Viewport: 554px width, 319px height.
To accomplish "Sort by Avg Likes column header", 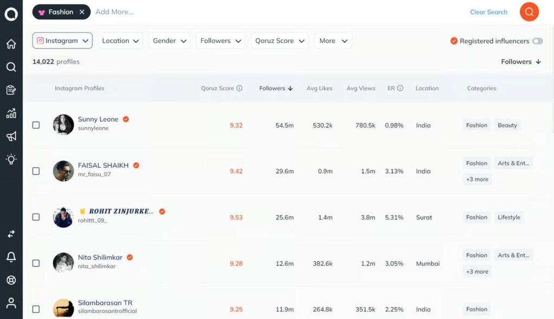I will [319, 88].
